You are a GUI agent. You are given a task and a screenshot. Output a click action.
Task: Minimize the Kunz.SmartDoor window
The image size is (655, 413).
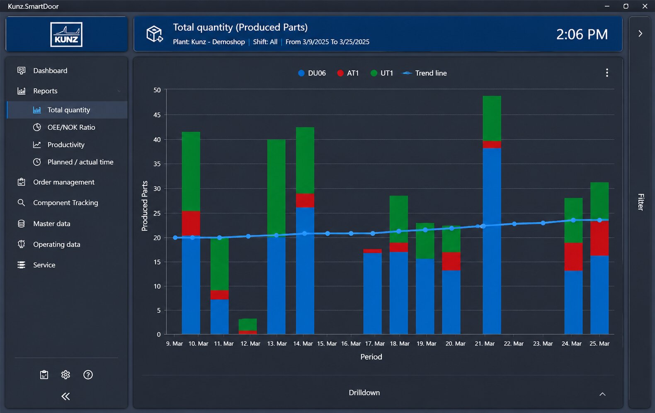tap(607, 6)
